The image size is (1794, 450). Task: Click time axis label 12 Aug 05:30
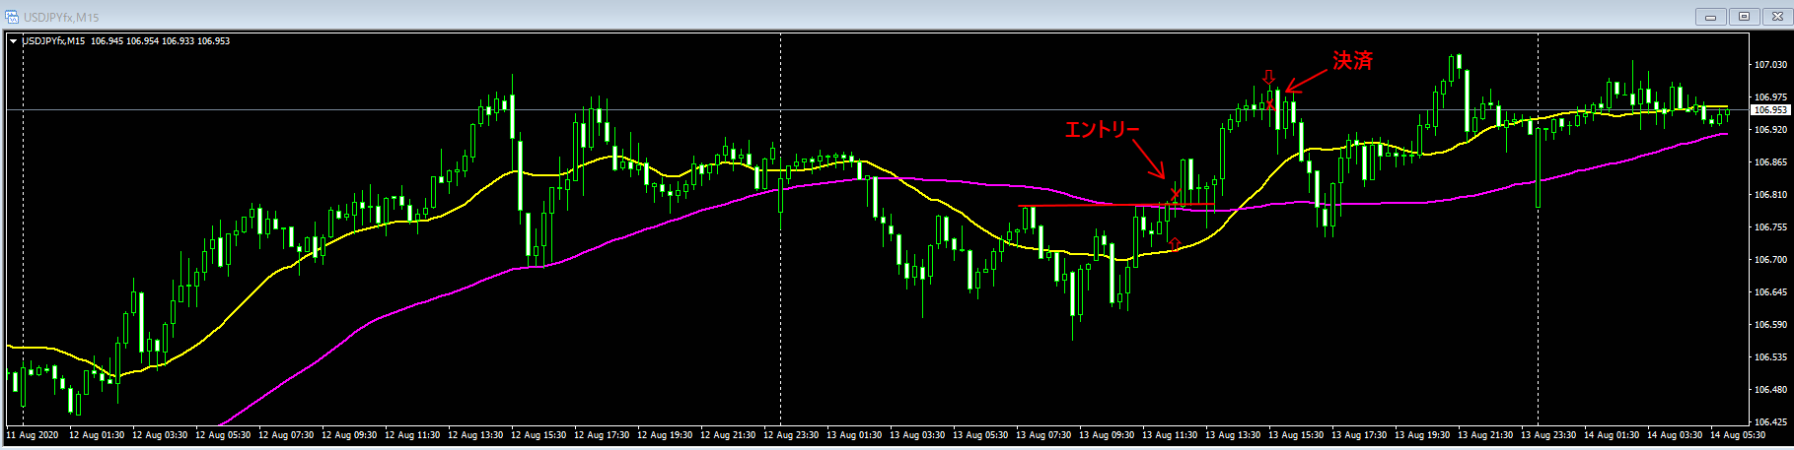(223, 435)
